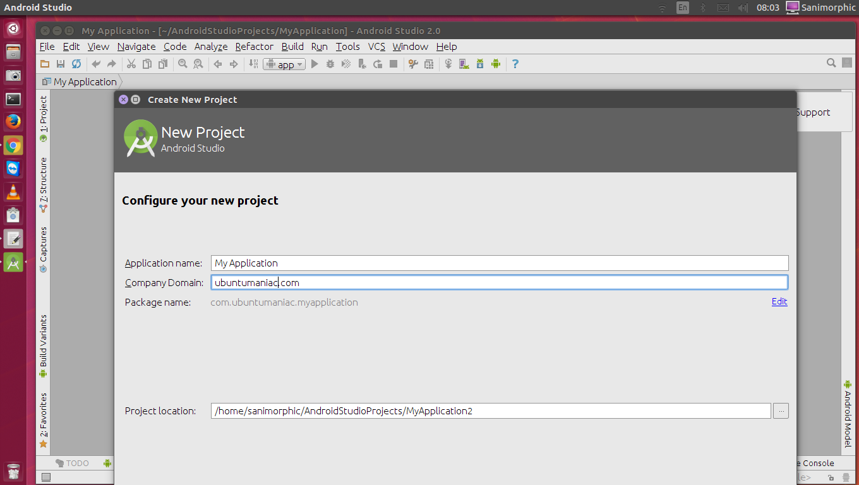This screenshot has width=859, height=485.
Task: Click the Application name input field
Action: click(500, 263)
